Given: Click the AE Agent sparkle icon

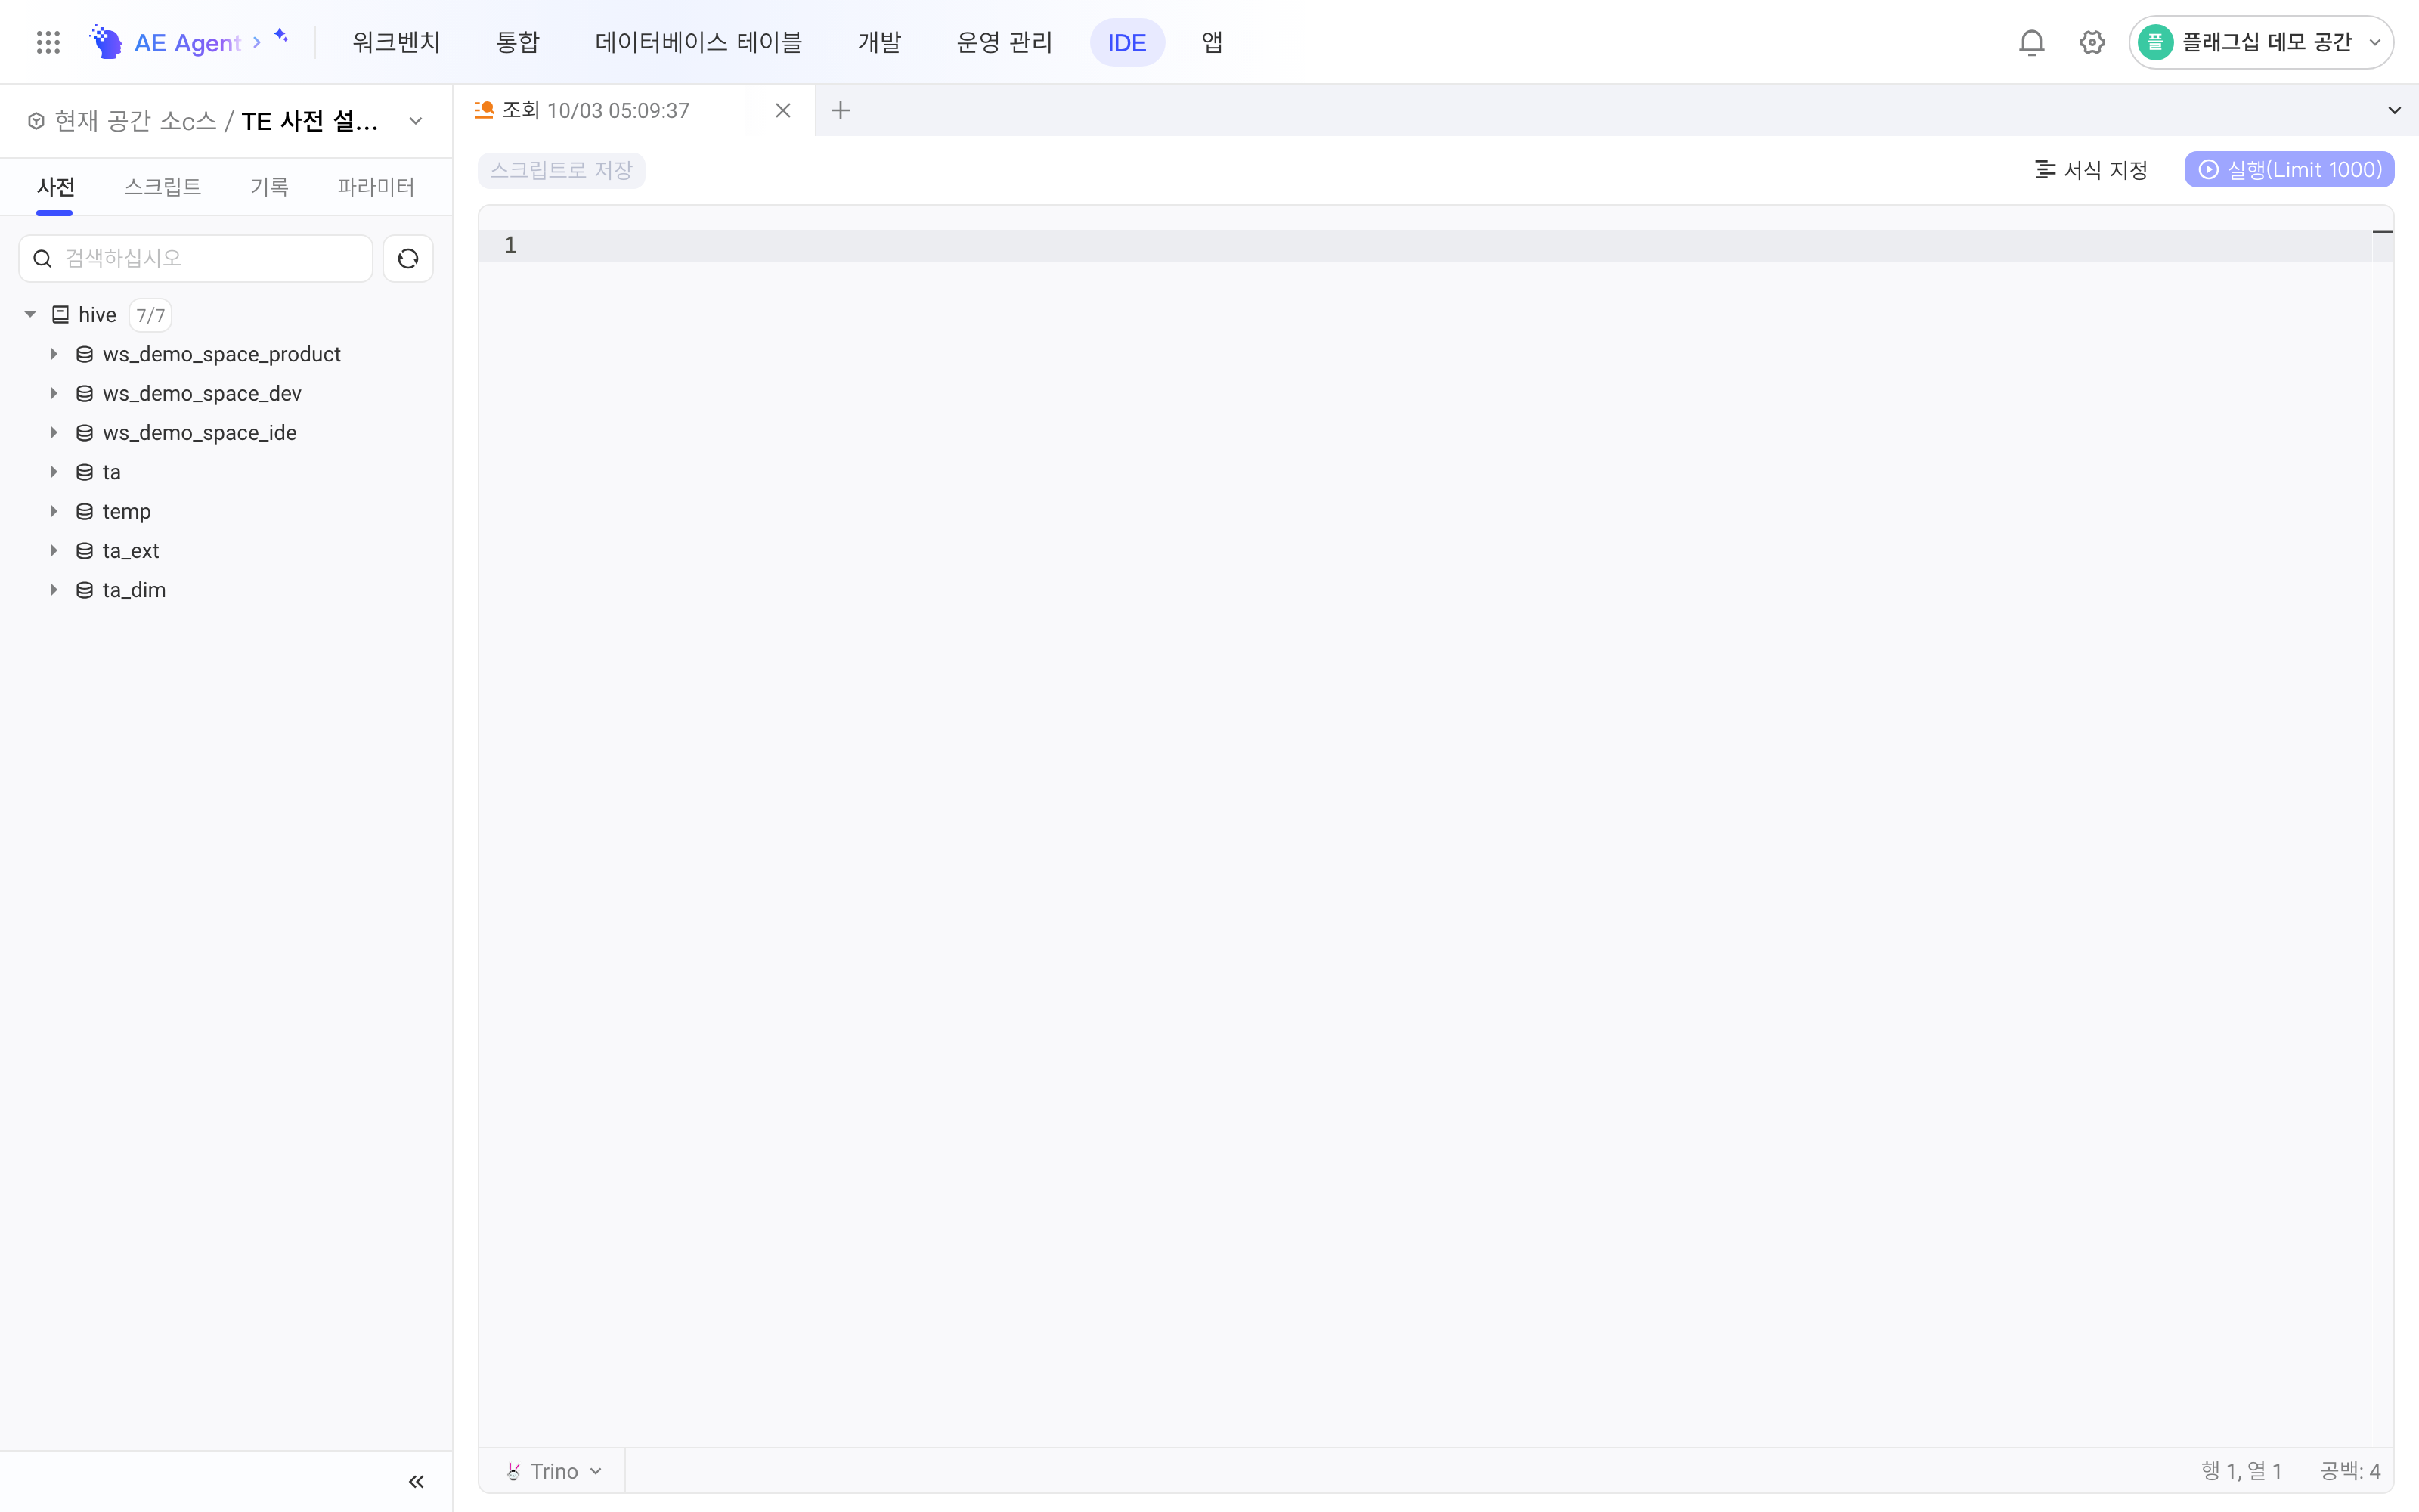Looking at the screenshot, I should click(282, 36).
